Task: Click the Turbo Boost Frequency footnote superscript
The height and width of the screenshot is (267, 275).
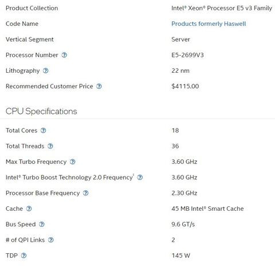Action: click(x=133, y=175)
